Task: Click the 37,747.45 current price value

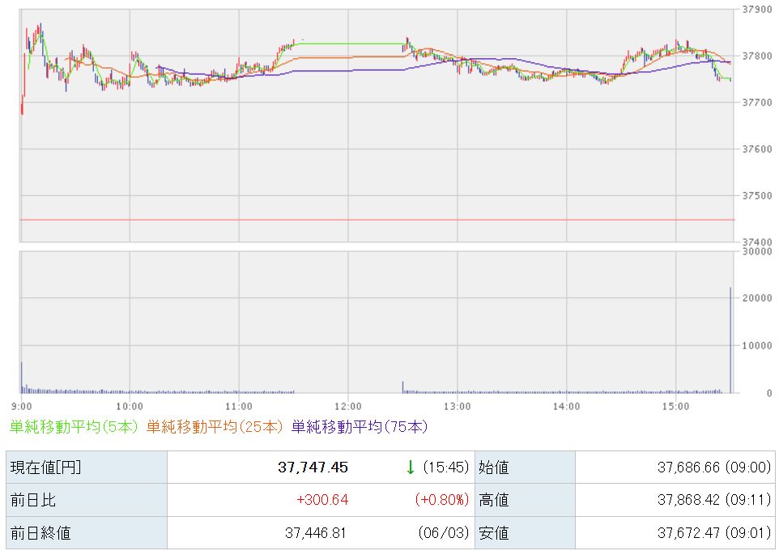Action: point(313,467)
